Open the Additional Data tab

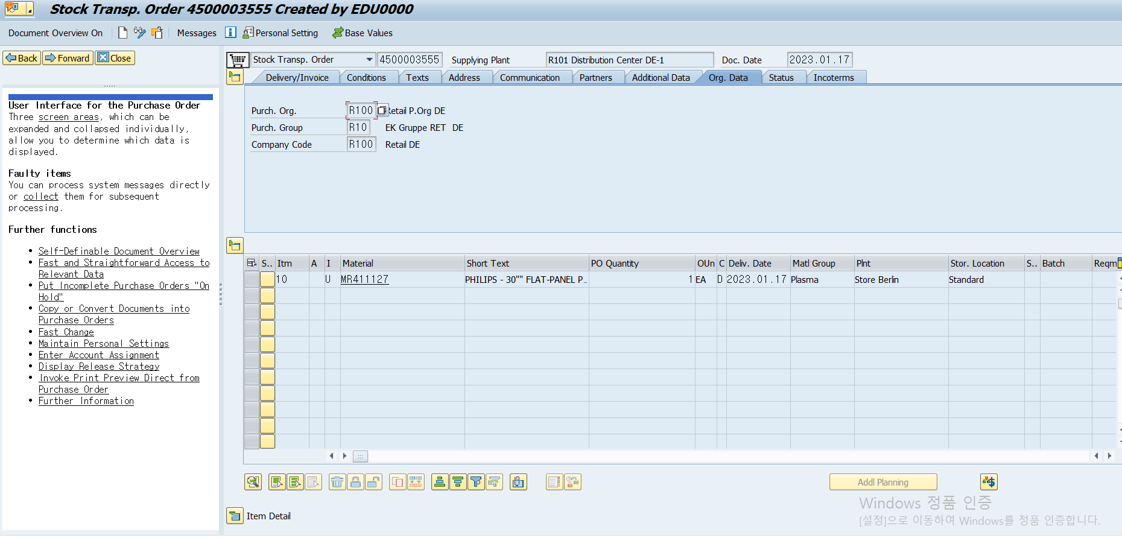click(x=661, y=77)
